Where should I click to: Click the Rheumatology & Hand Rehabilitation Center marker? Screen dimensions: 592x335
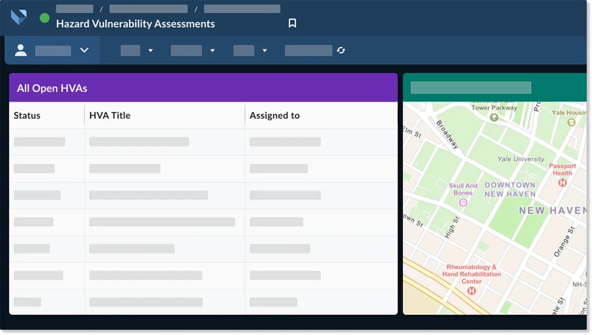coord(471,291)
